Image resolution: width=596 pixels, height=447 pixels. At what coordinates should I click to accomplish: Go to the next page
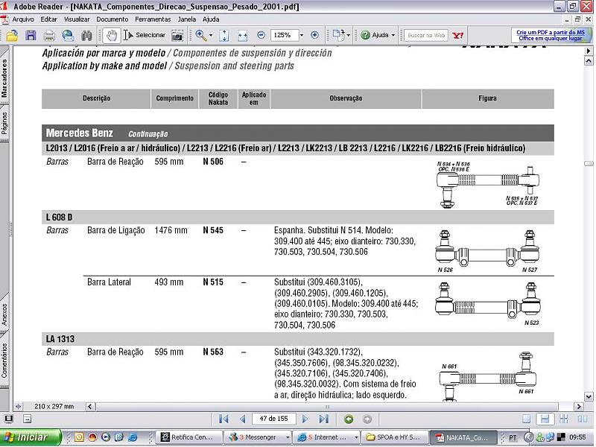click(305, 419)
